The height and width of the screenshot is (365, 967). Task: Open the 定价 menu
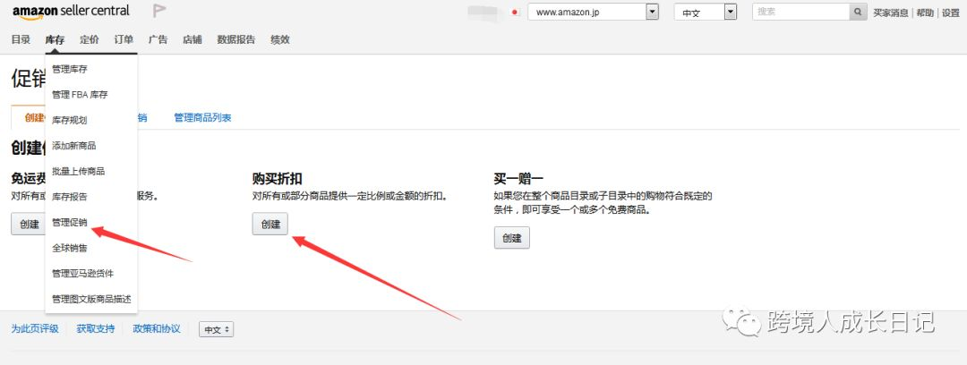pyautogui.click(x=90, y=39)
